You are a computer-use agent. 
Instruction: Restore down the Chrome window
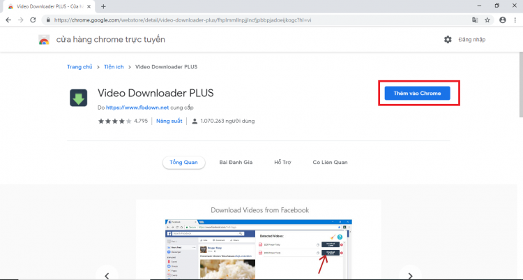(497, 6)
